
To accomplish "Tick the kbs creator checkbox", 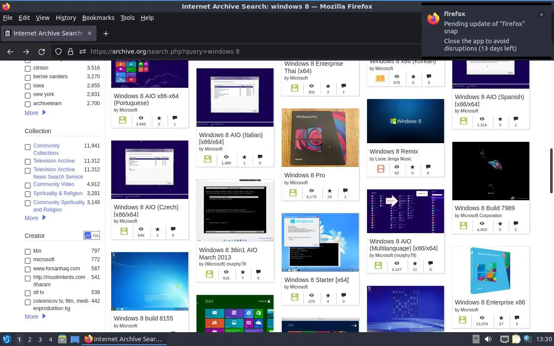I will [x=28, y=252].
